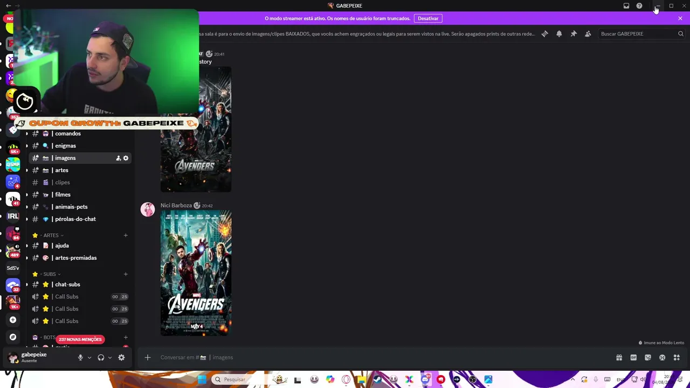Switch to the animais-pets channel
This screenshot has width=690, height=388.
[x=79, y=207]
